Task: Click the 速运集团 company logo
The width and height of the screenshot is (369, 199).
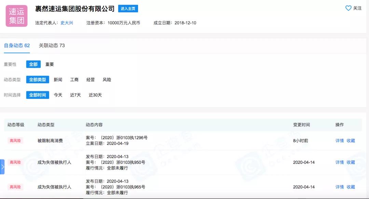Action: pyautogui.click(x=17, y=16)
